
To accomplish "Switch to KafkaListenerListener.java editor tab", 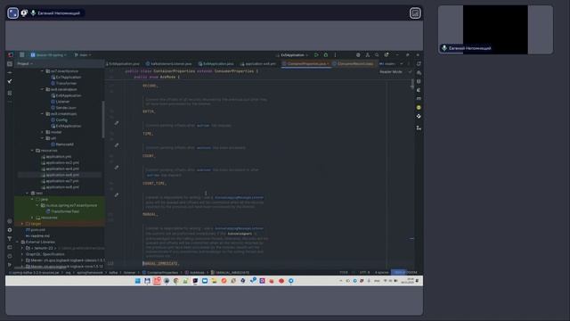I will [168, 63].
